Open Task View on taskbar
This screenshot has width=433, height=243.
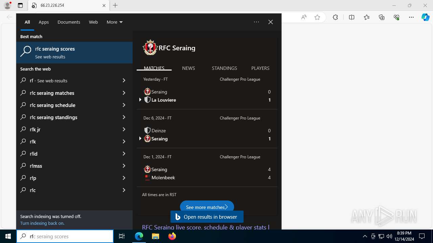click(x=122, y=236)
